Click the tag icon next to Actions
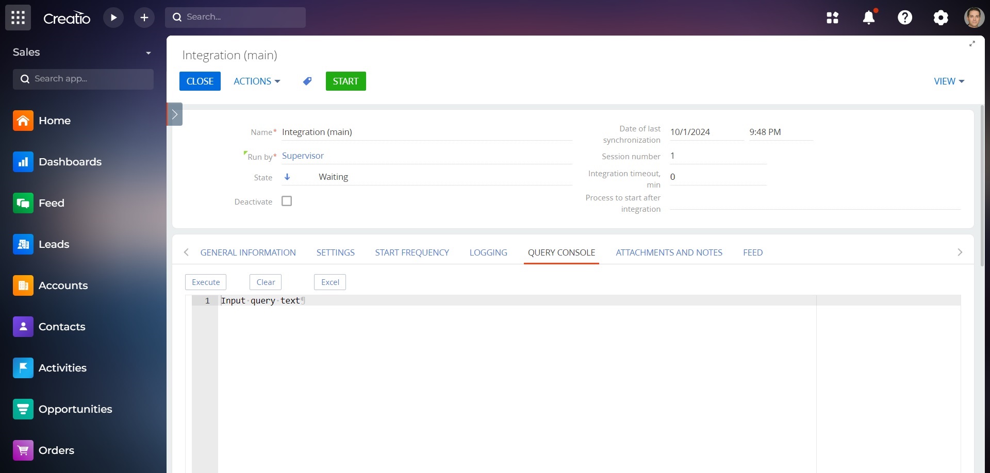 coord(307,81)
